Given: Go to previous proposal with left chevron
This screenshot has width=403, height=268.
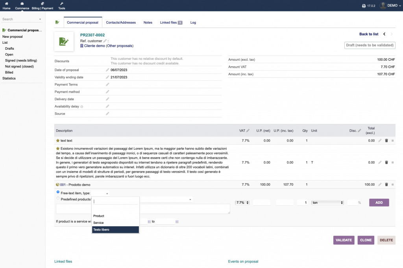Looking at the screenshot, I should tap(385, 34).
